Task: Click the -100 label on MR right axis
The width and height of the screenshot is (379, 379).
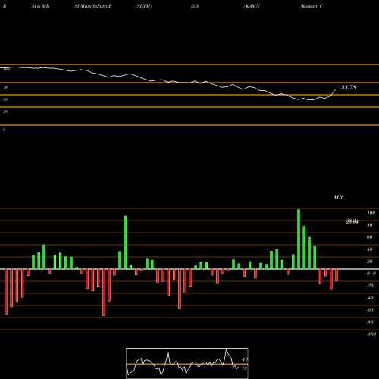Action: coord(371,334)
